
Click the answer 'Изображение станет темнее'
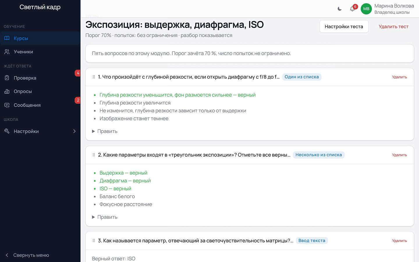(134, 118)
